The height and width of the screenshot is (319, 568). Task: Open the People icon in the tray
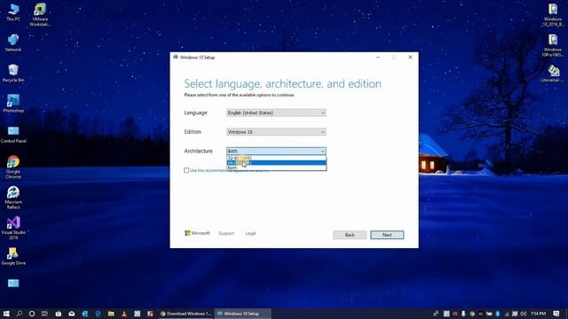(x=436, y=314)
